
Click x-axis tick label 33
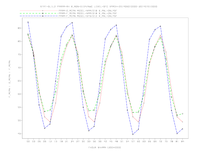click(89, 141)
